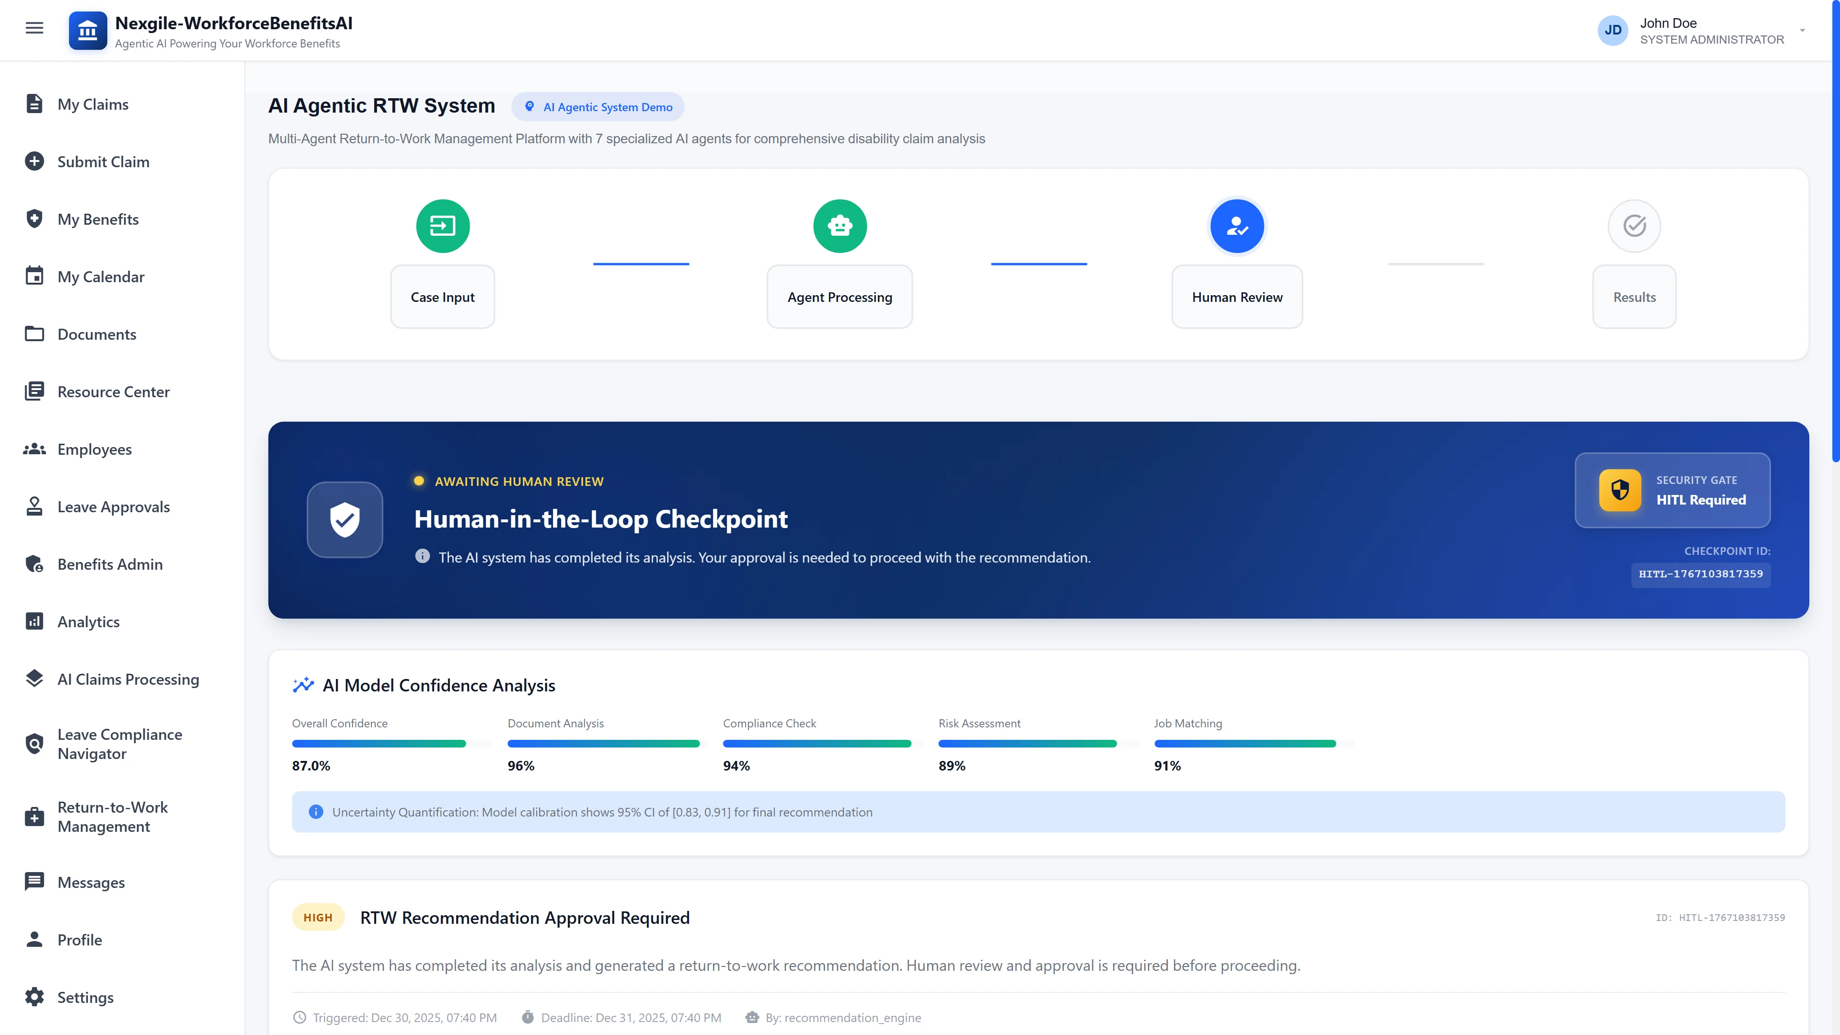Click the Agent Processing robot icon
The height and width of the screenshot is (1035, 1840).
(x=839, y=226)
